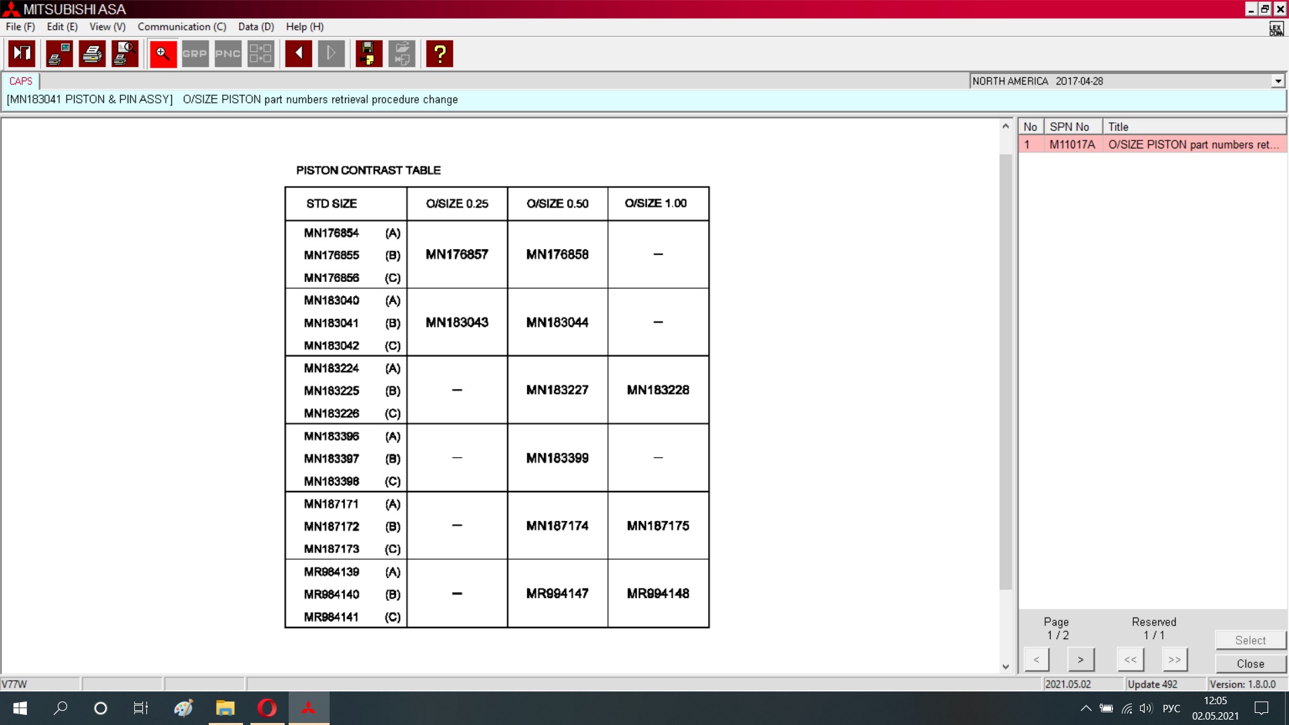1289x725 pixels.
Task: Open help with the question mark icon
Action: point(440,54)
